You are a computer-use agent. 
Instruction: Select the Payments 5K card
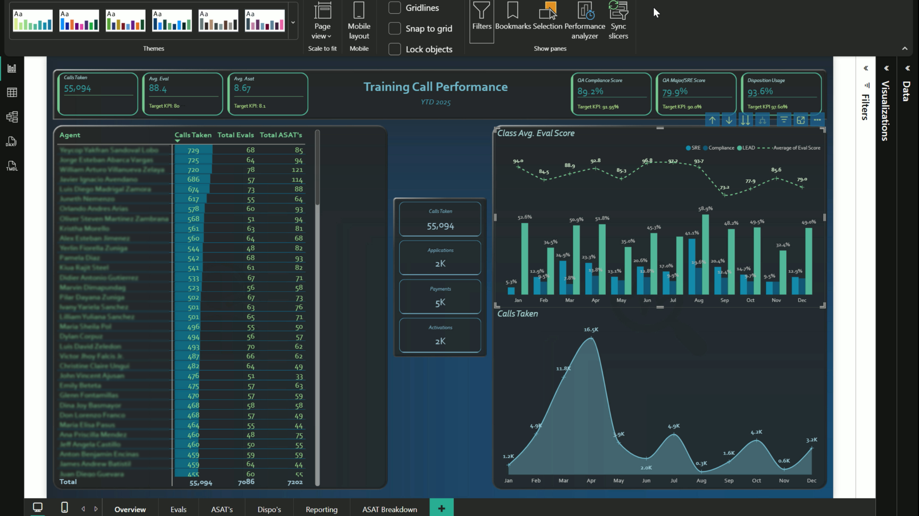440,297
